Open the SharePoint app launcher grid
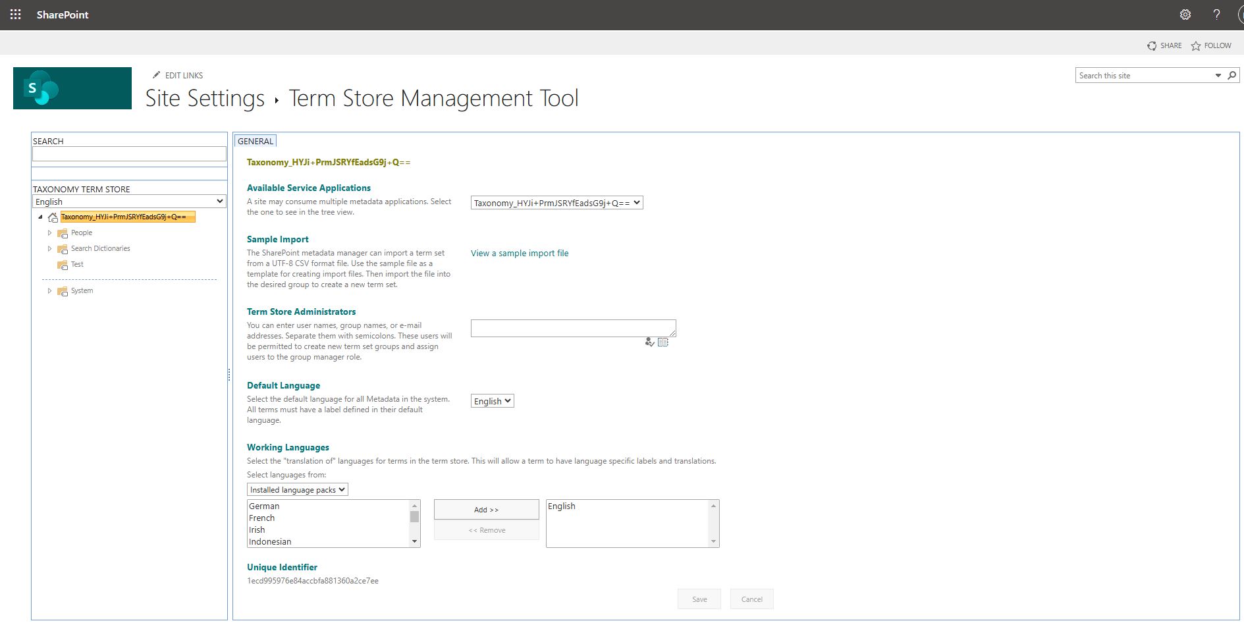 tap(15, 14)
